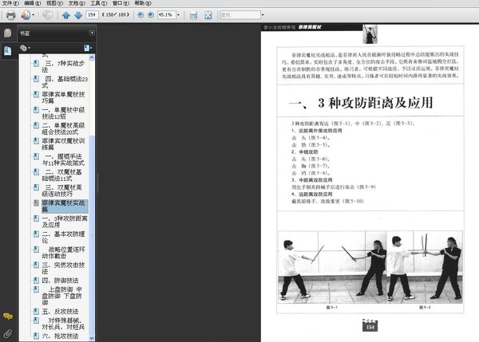Click bookmark icon beside 六、抢攻技法
479x342 pixels.
[x=36, y=336]
